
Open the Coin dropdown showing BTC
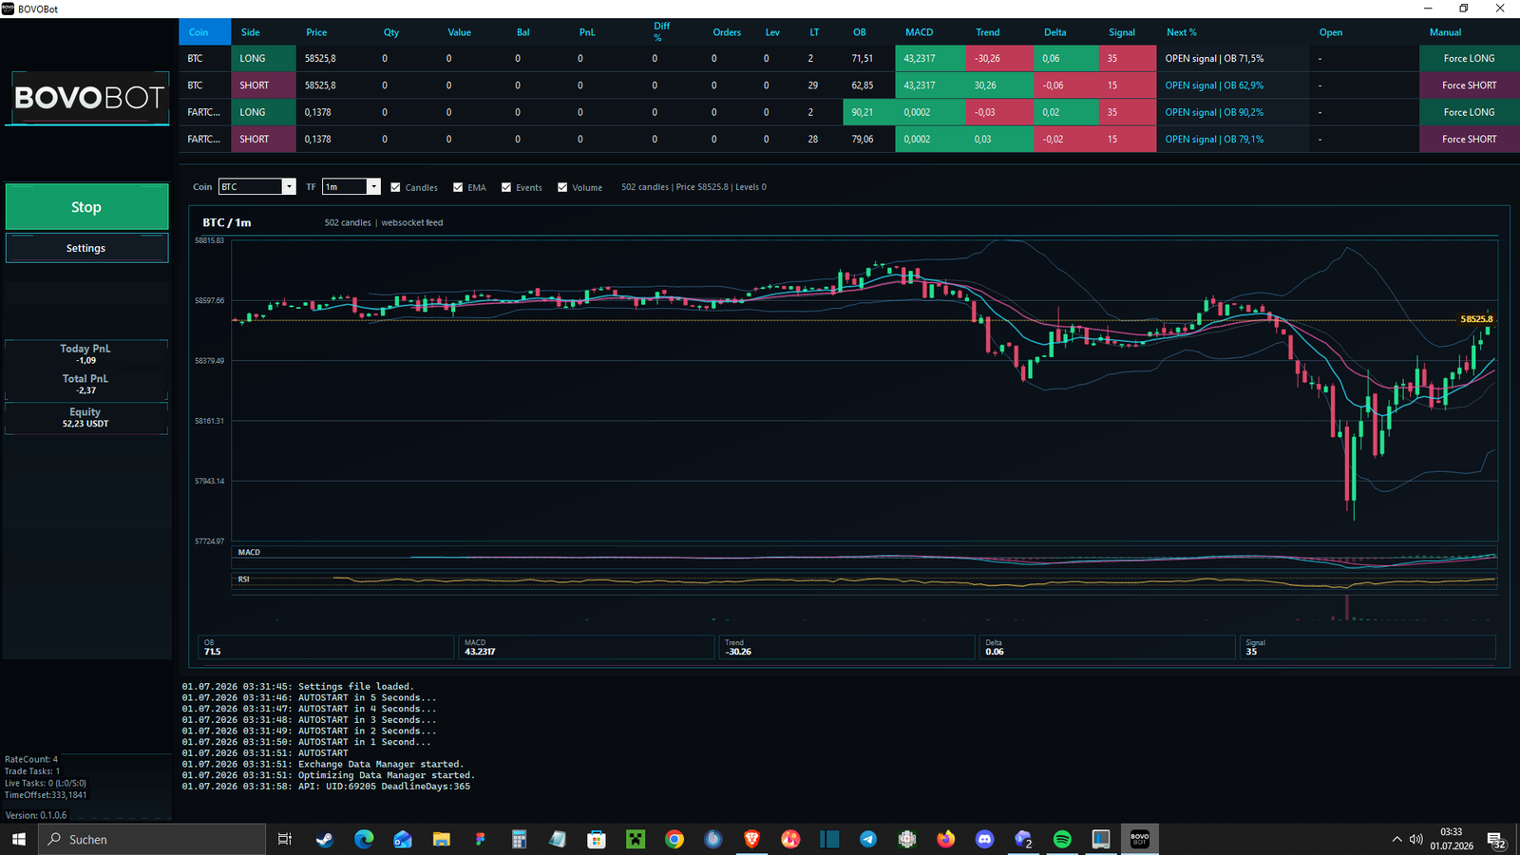[257, 187]
